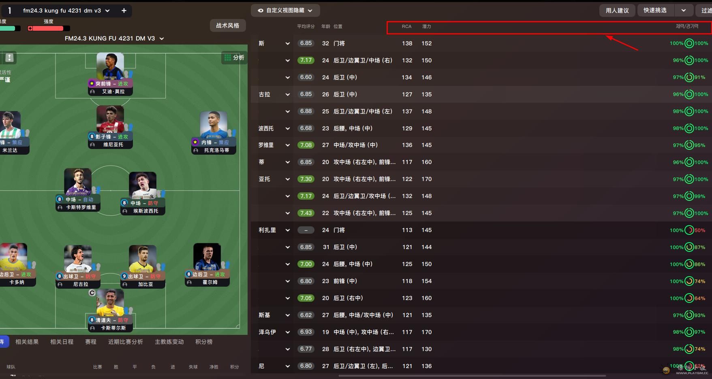712x379 pixels.
Task: Click the condition circle icon in first row
Action: tap(689, 43)
